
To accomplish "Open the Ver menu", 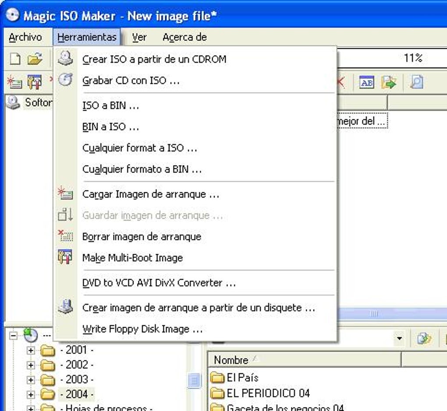I will click(139, 37).
